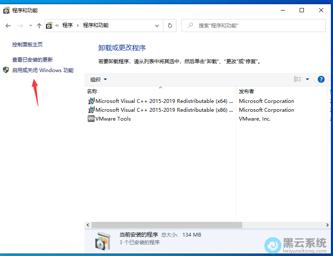Screen dimensions: 333x256
Task: Click the installed programs disc icon in details pane
Action: 103,241
